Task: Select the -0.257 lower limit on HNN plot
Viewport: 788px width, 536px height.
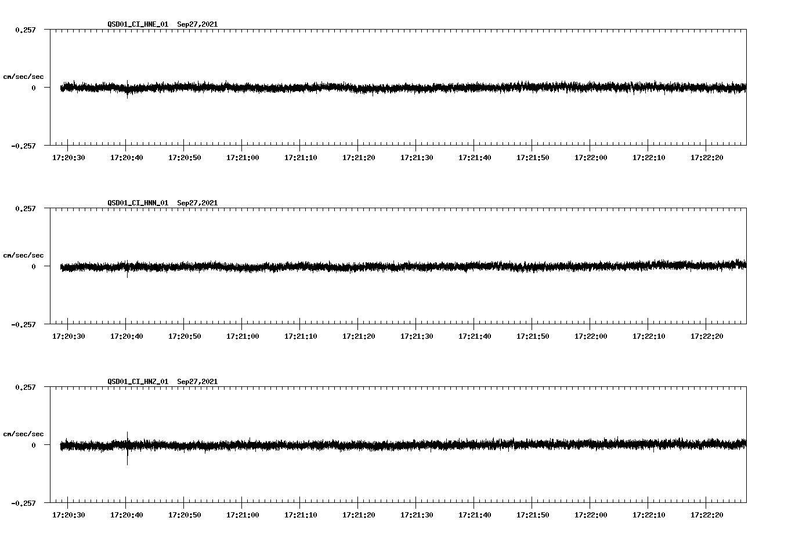Action: coord(23,324)
